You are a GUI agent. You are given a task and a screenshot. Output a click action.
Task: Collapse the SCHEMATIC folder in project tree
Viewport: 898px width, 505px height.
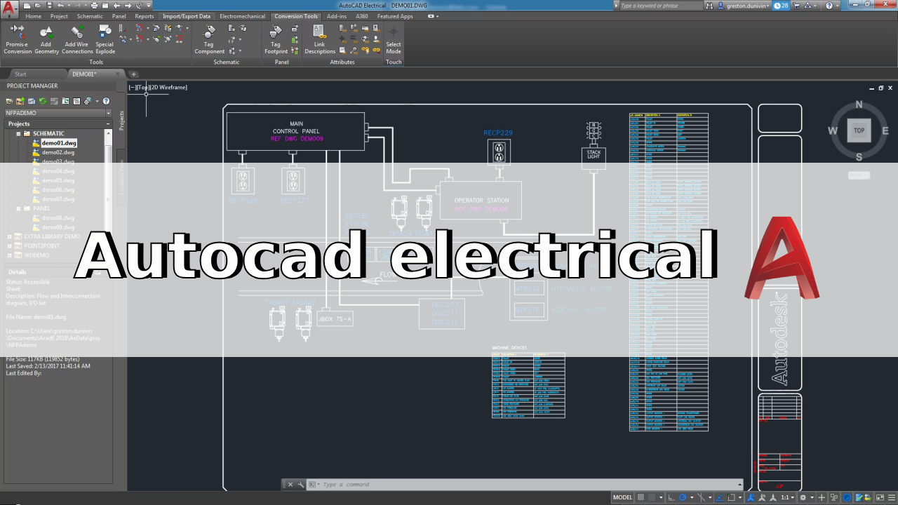[x=18, y=133]
